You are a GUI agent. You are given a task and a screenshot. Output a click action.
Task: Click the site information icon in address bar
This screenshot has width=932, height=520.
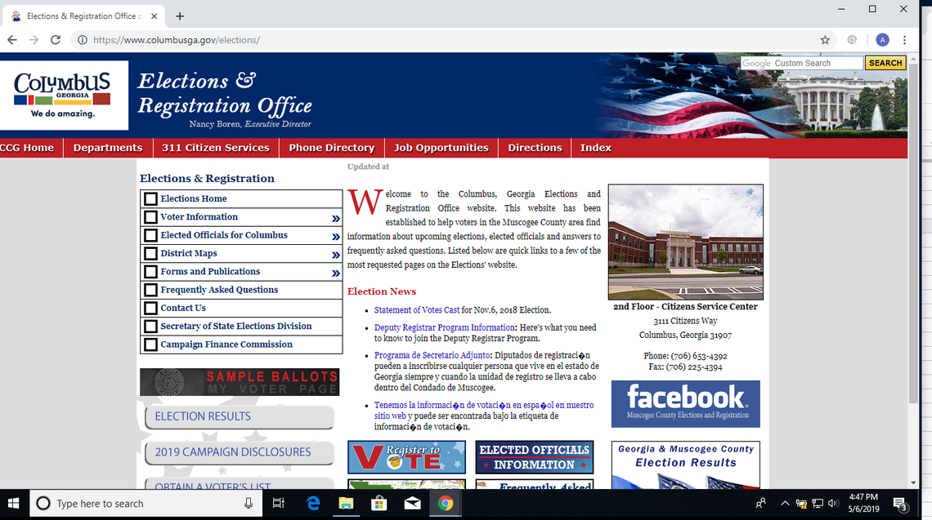(82, 39)
